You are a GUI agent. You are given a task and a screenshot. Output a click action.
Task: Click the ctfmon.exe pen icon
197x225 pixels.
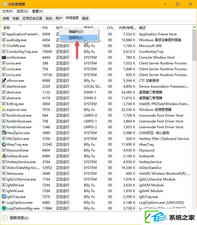pos(4,80)
